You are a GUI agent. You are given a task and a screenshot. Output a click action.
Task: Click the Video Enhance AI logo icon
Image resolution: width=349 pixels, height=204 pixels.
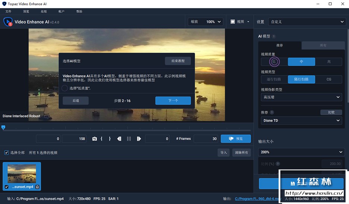pyautogui.click(x=8, y=22)
